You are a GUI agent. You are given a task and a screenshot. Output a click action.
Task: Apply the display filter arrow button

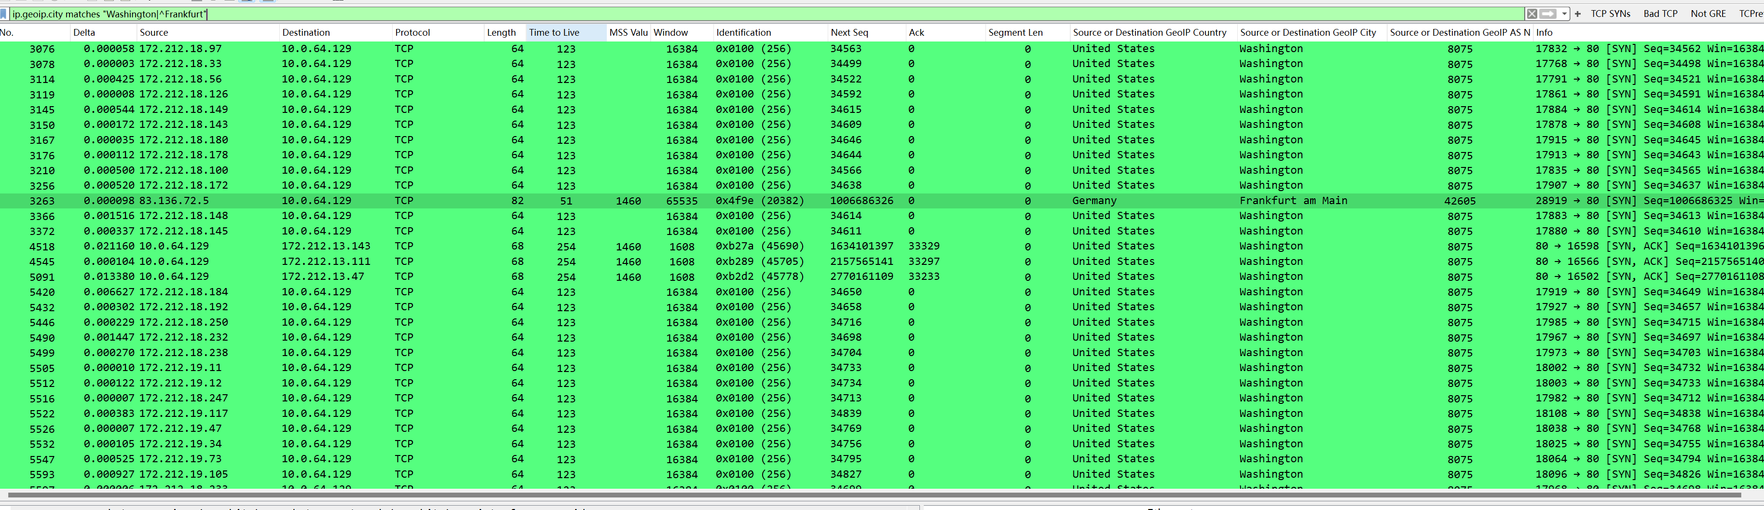[1547, 14]
